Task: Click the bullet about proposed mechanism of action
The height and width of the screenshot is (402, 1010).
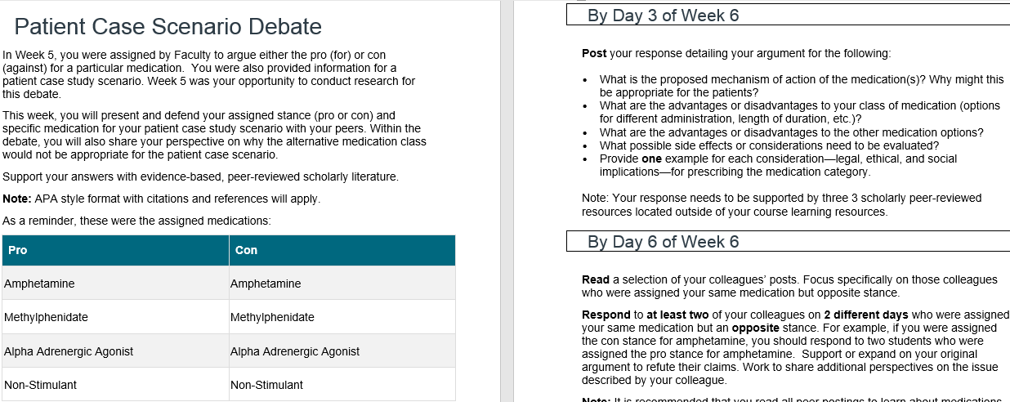Action: pos(801,86)
